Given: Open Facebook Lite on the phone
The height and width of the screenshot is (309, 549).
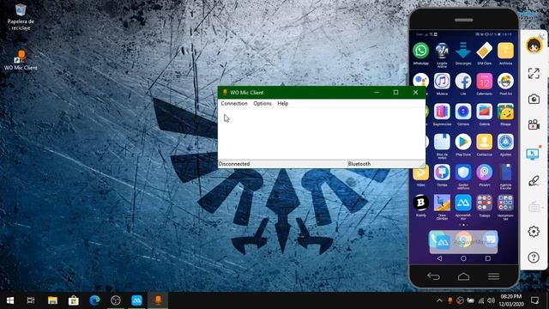Looking at the screenshot, I should click(x=463, y=81).
